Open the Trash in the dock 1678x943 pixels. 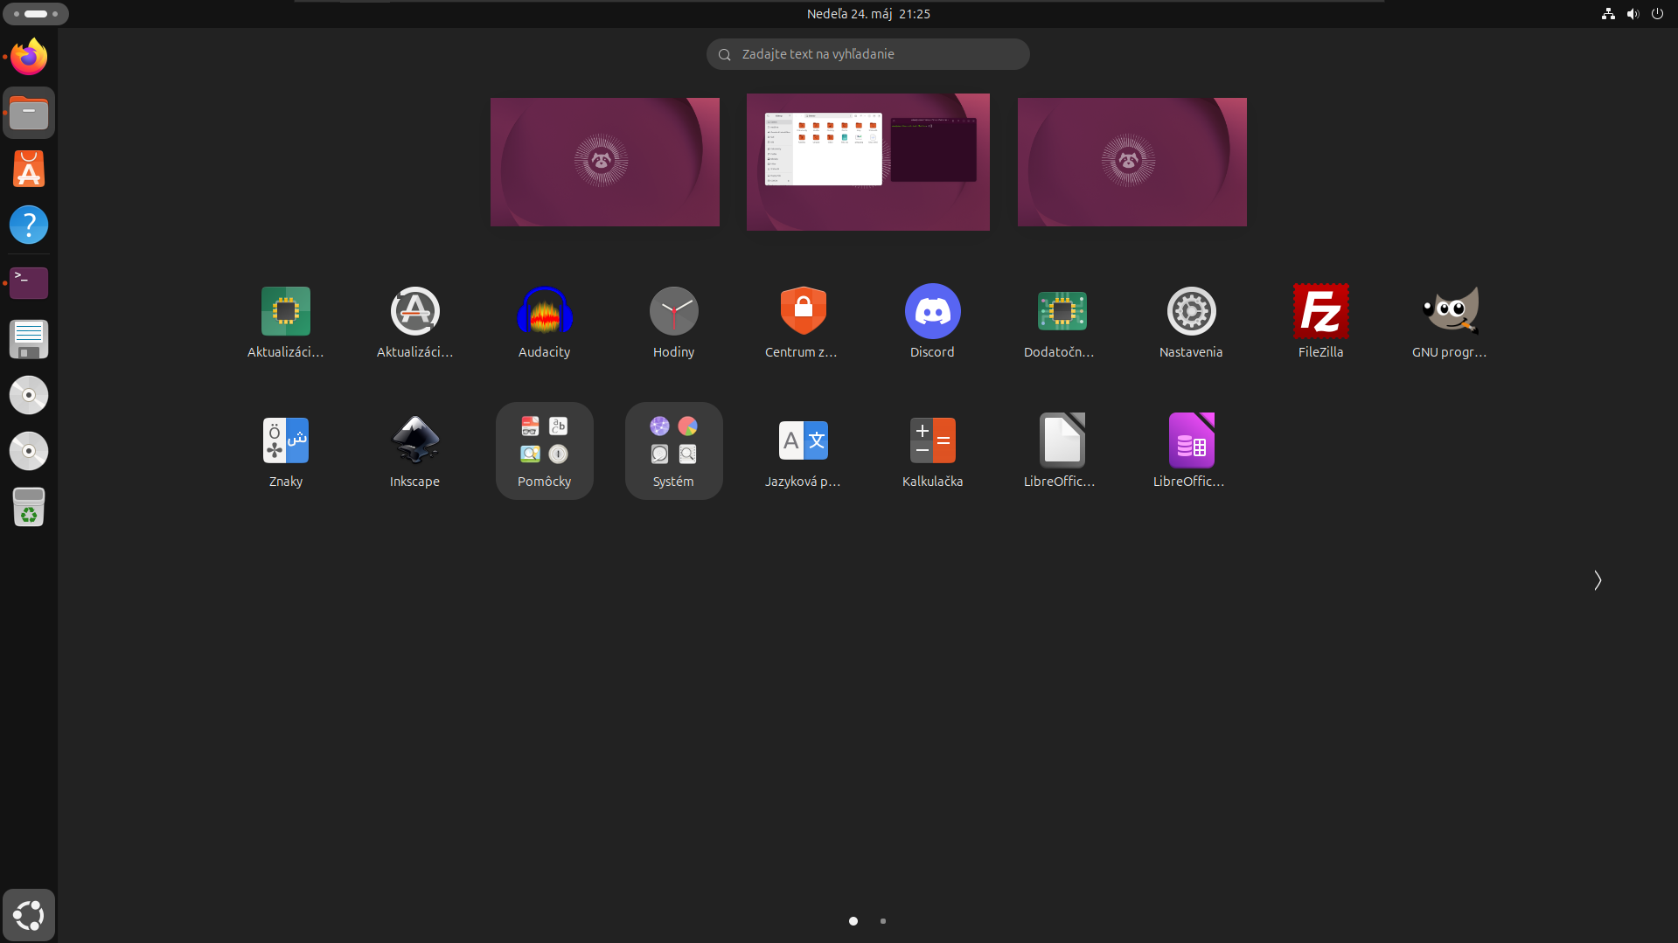point(29,507)
